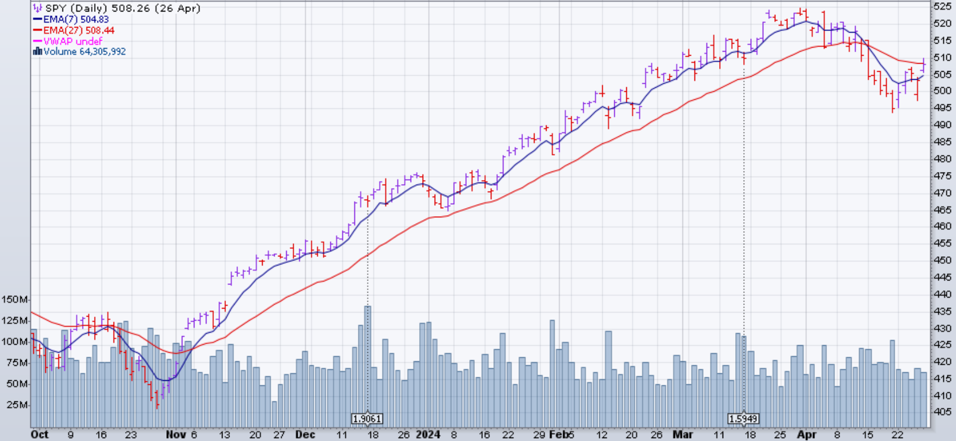
Task: Click the Oct label on the date axis
Action: [39, 435]
